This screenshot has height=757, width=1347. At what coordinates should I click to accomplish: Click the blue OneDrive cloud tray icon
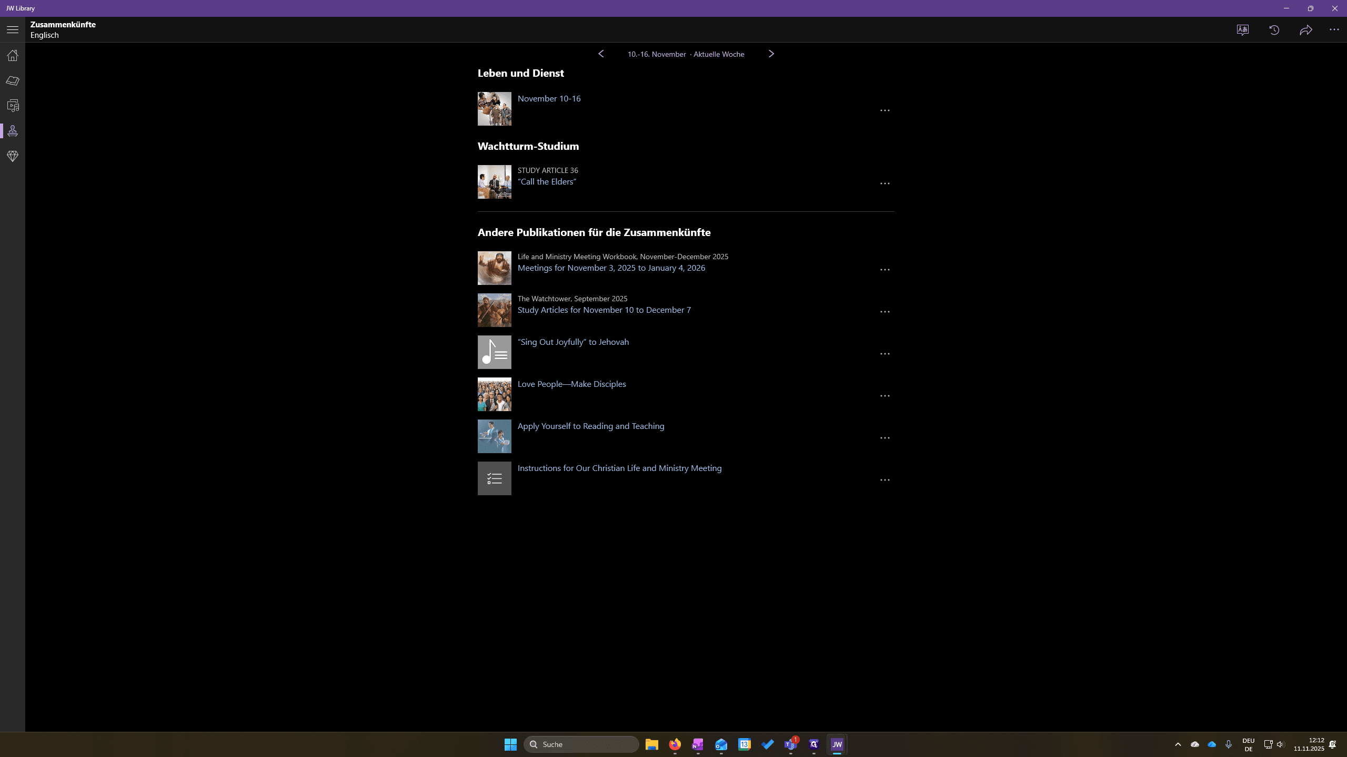click(1212, 744)
